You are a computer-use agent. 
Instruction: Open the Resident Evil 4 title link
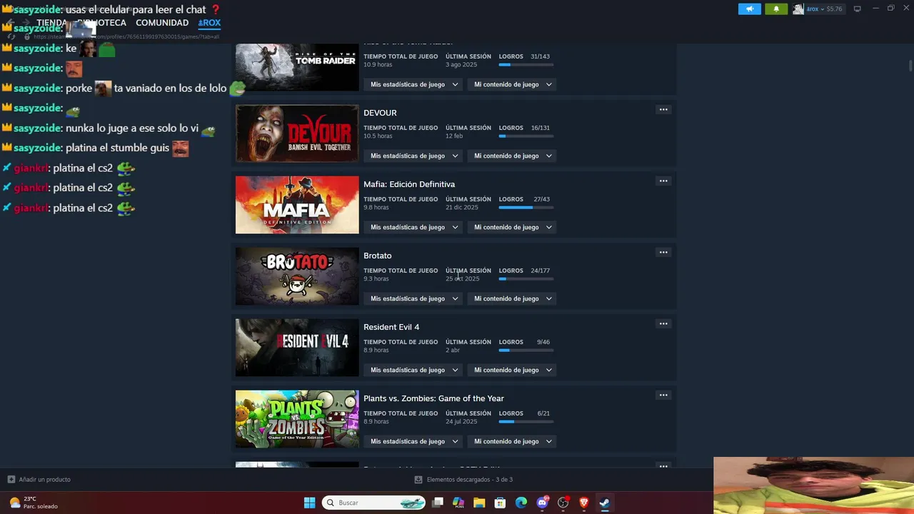coord(391,327)
